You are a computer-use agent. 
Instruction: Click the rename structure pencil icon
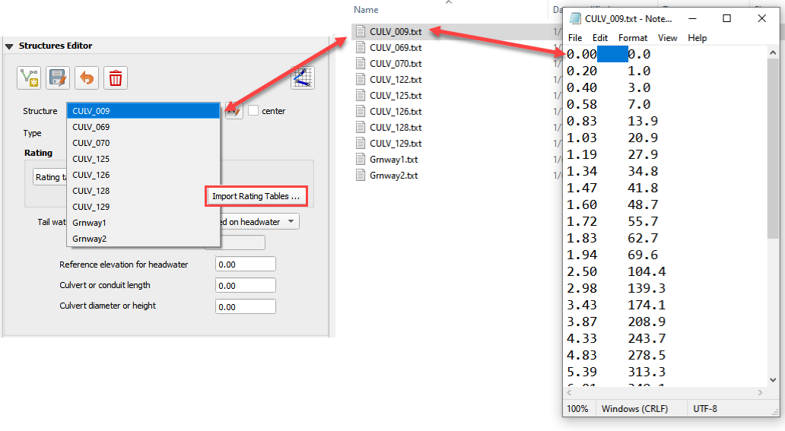[234, 111]
